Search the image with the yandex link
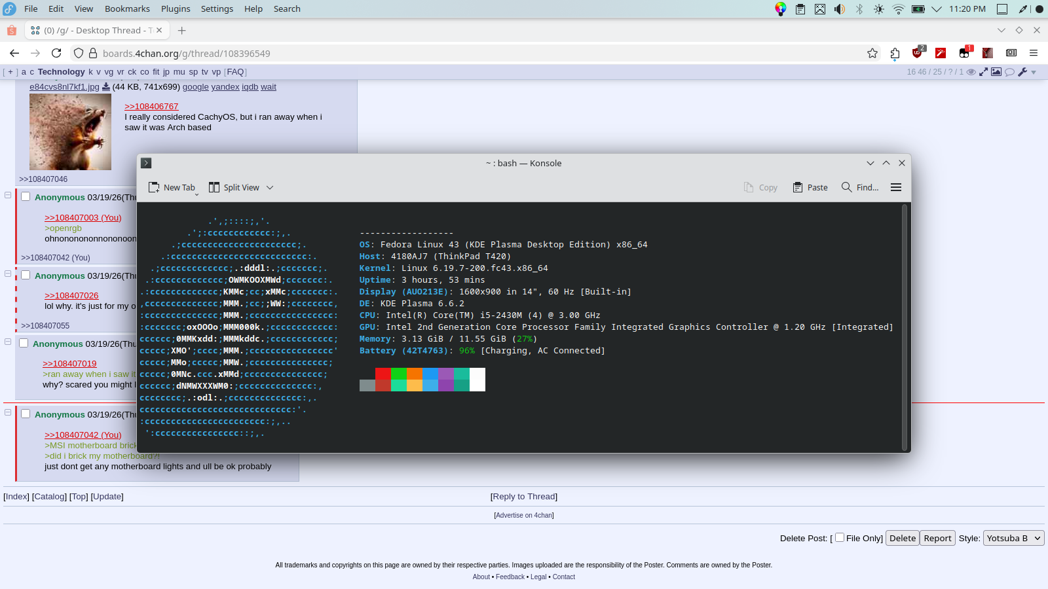This screenshot has width=1048, height=589. 225,86
